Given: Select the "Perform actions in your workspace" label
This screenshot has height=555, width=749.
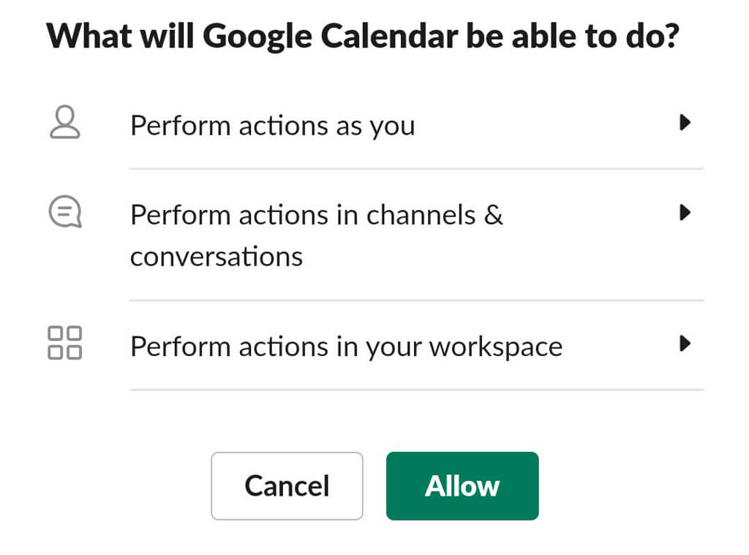Looking at the screenshot, I should pos(346,346).
